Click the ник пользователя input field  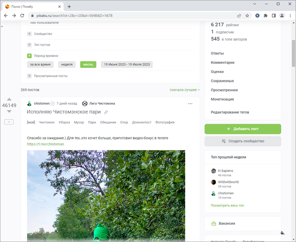point(51,23)
